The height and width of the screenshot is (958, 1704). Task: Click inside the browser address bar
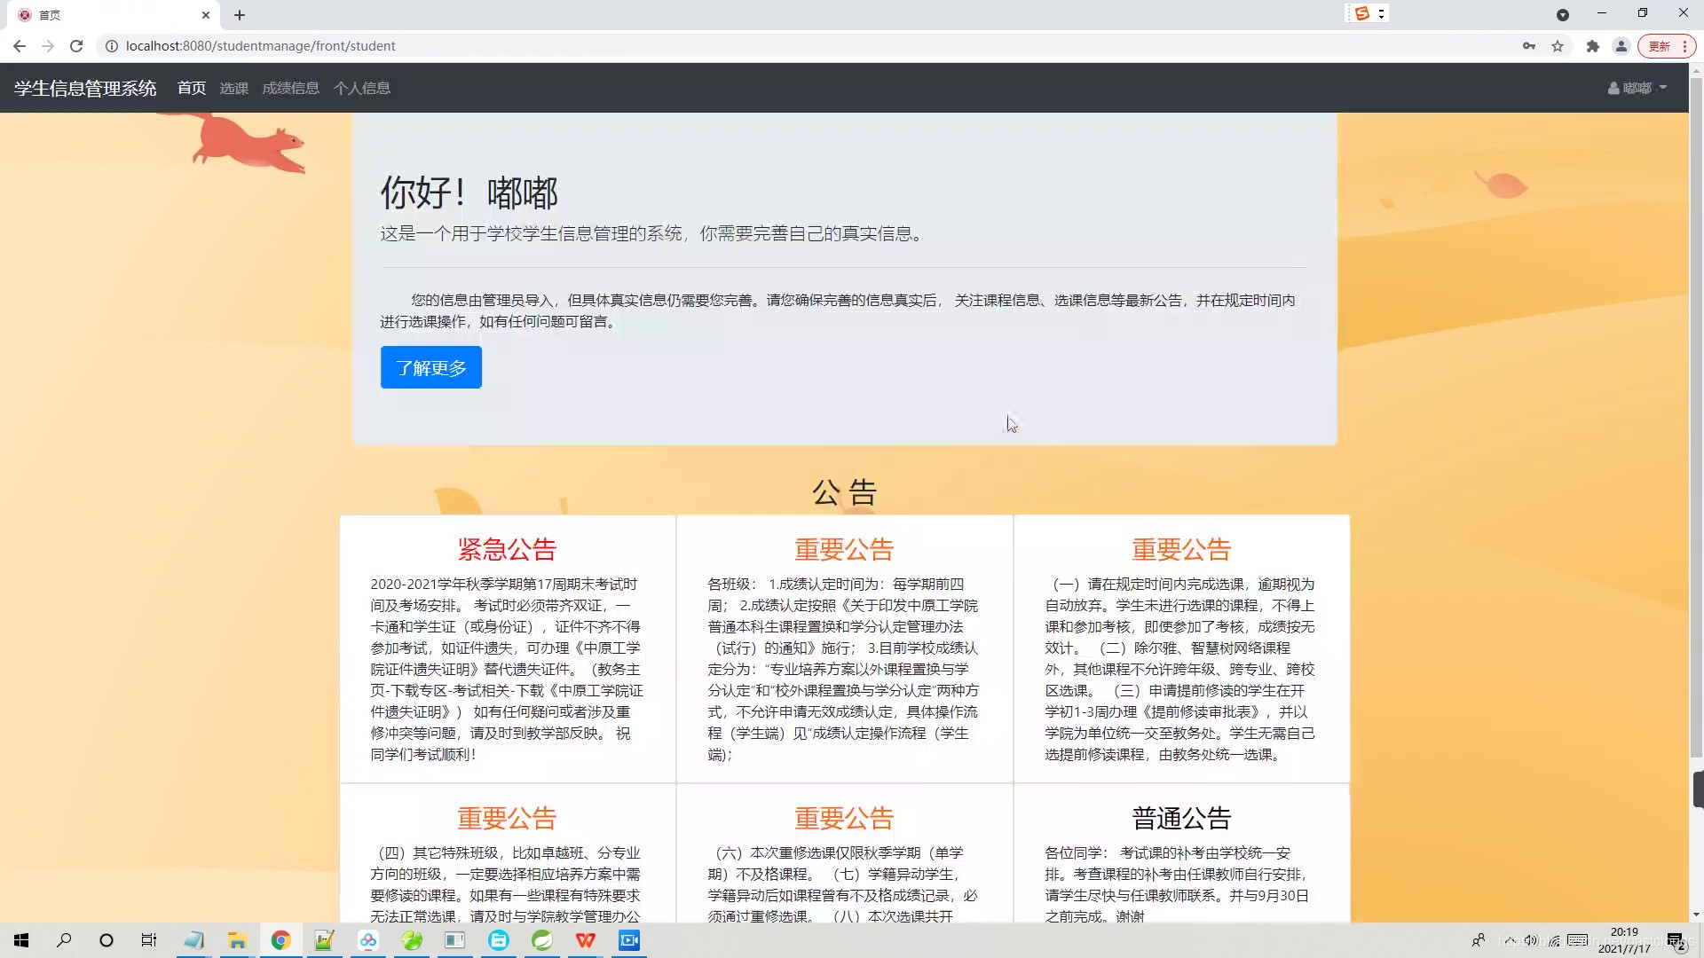(x=532, y=45)
